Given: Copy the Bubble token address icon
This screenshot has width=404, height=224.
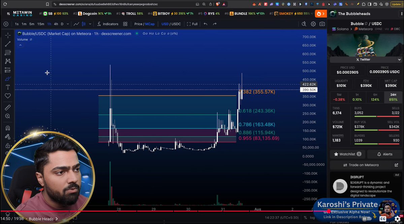Looking at the screenshot, I should 366,24.
